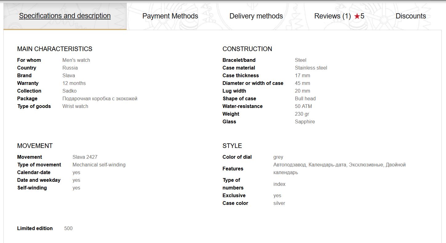Viewport: 446px width, 243px height.
Task: Select the Bull head case shape
Action: [x=305, y=99]
